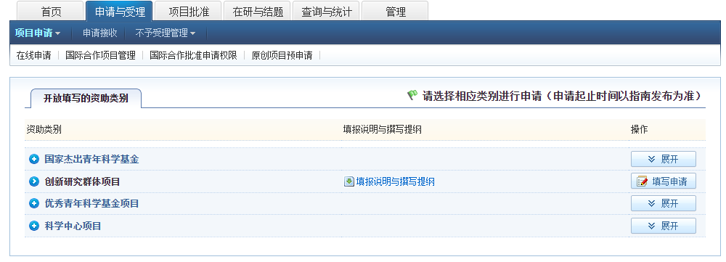Switch to the 管理 tab
This screenshot has width=726, height=262.
coord(395,12)
